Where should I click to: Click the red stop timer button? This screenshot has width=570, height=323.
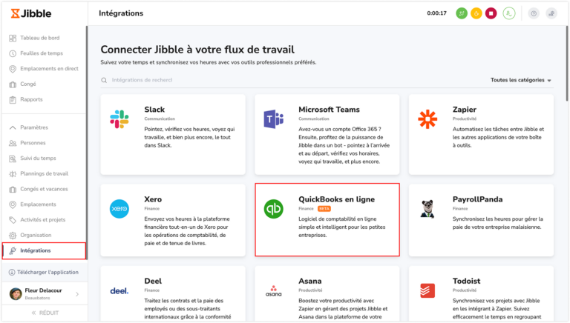pyautogui.click(x=491, y=13)
